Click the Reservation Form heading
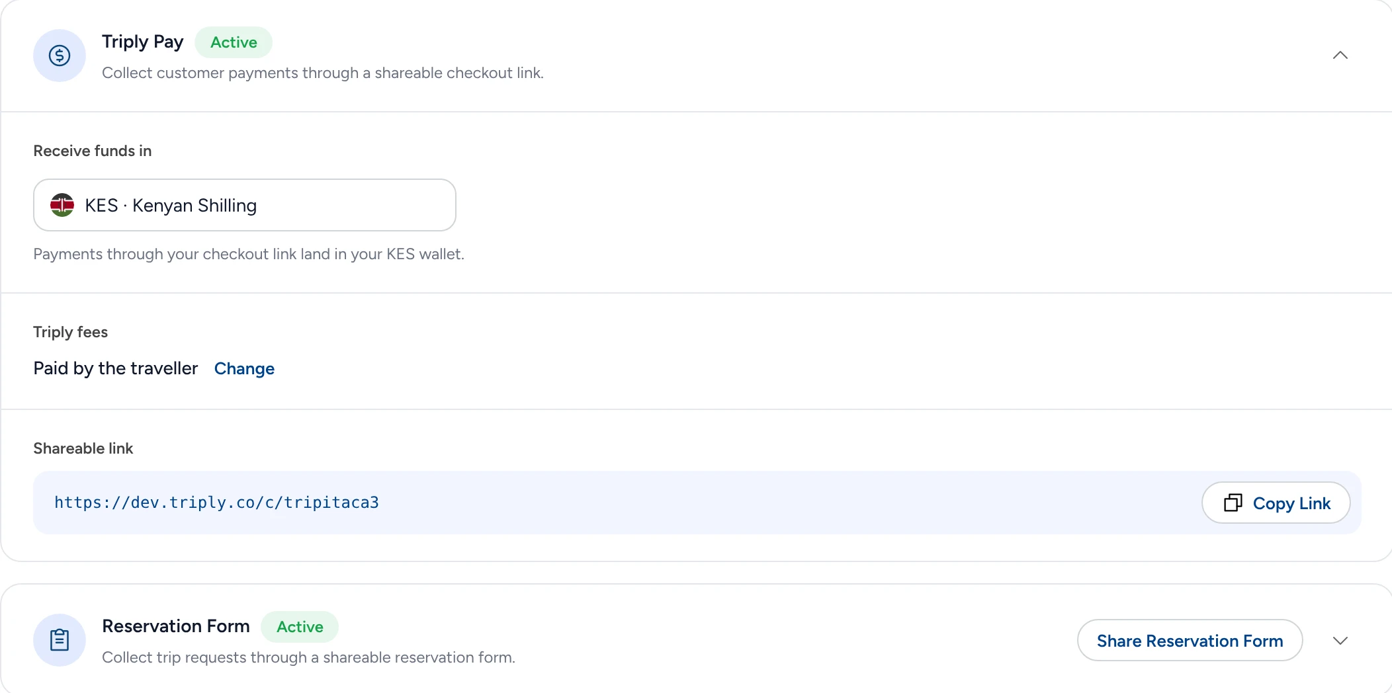1392x693 pixels. 176,626
